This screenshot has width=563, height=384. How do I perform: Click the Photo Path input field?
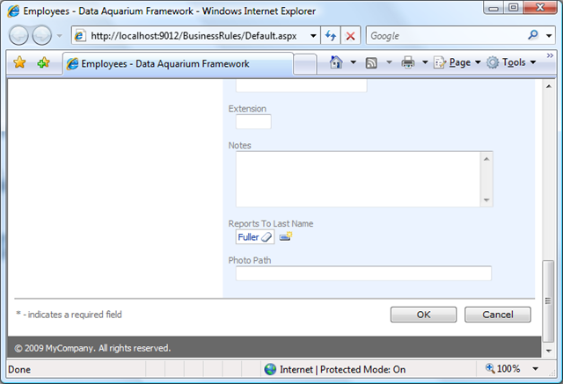(x=363, y=273)
